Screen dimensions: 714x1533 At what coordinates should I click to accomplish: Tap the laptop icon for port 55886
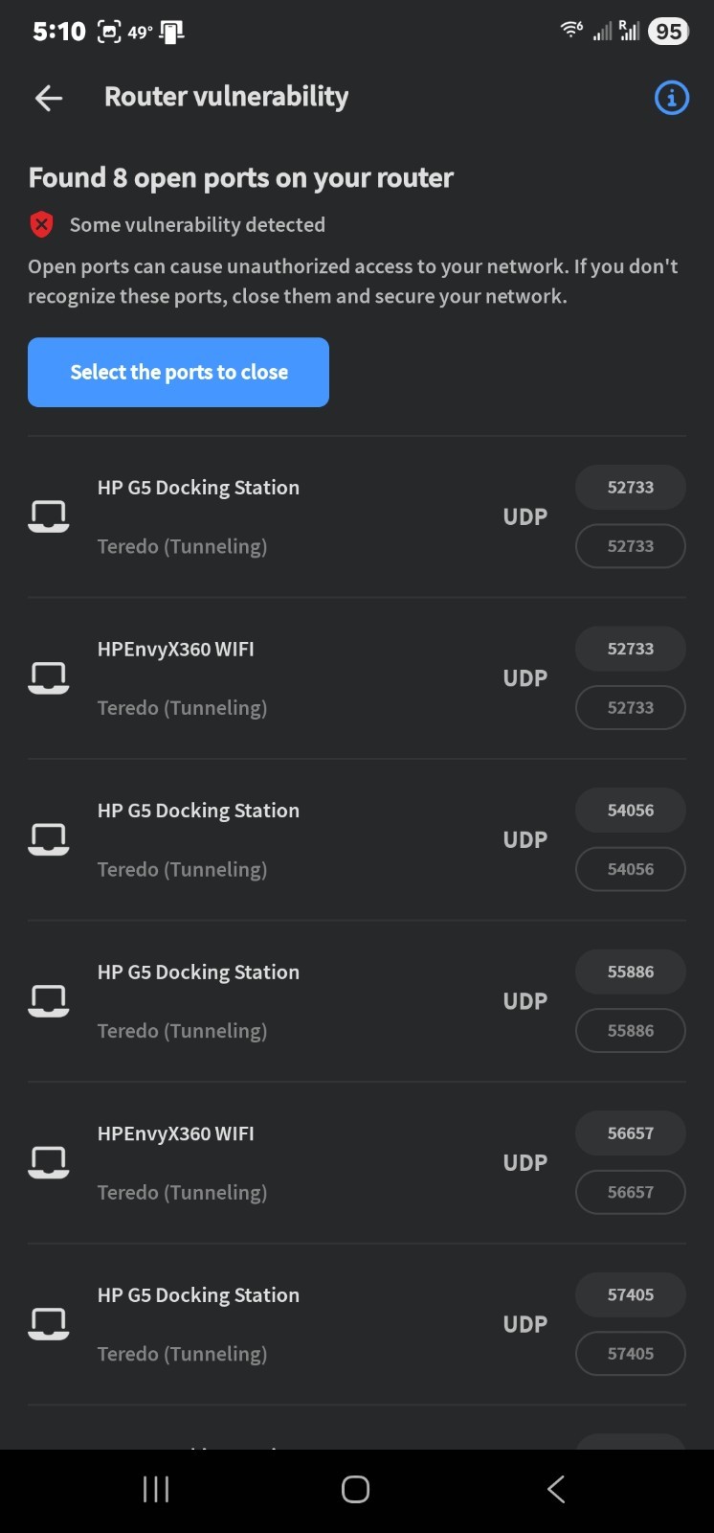click(48, 1001)
